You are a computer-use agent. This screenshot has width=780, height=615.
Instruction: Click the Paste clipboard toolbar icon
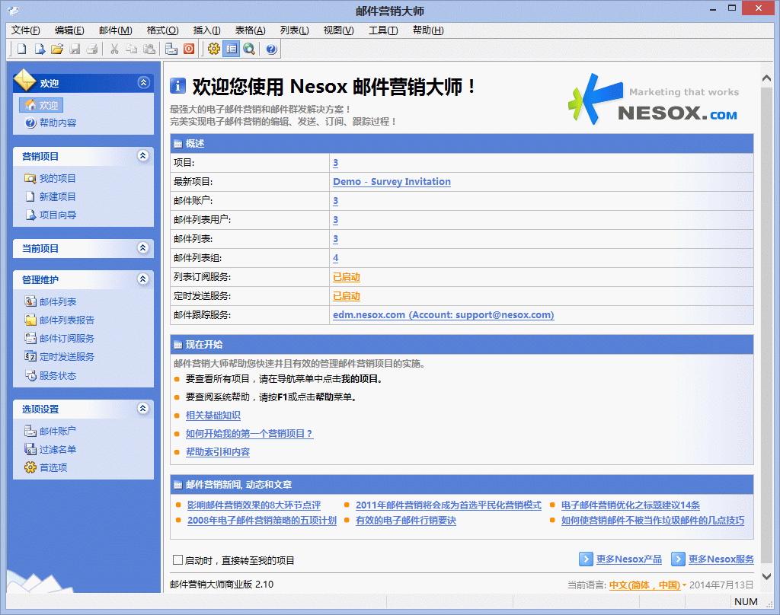[x=149, y=49]
